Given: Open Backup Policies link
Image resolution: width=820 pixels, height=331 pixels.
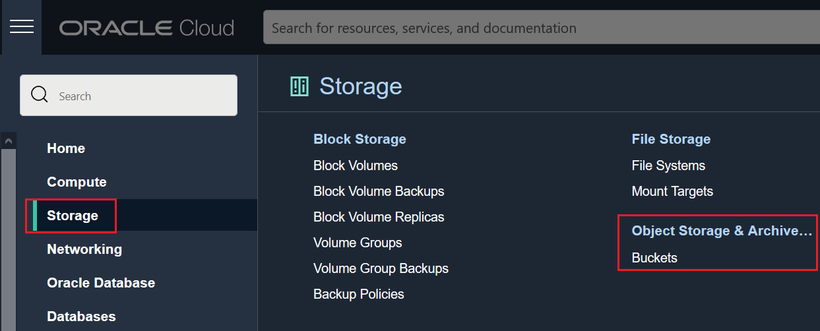Looking at the screenshot, I should pos(359,294).
